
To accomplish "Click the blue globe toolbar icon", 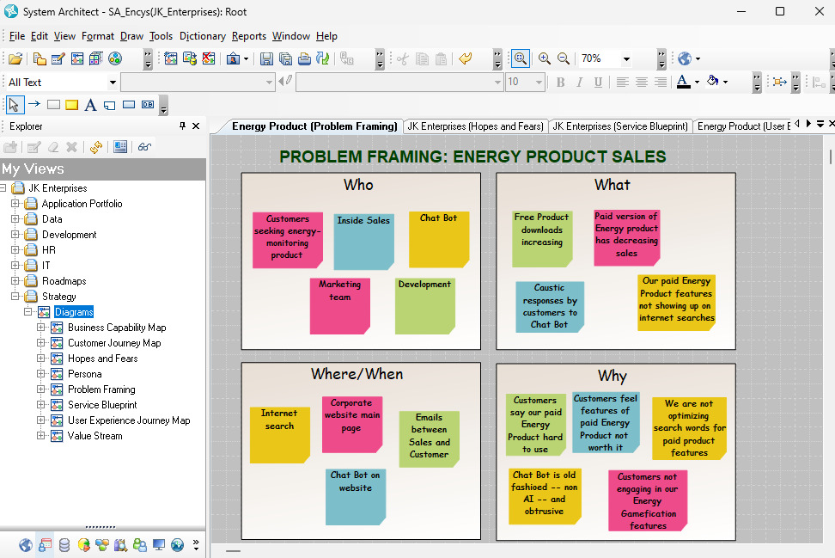I will click(x=685, y=58).
